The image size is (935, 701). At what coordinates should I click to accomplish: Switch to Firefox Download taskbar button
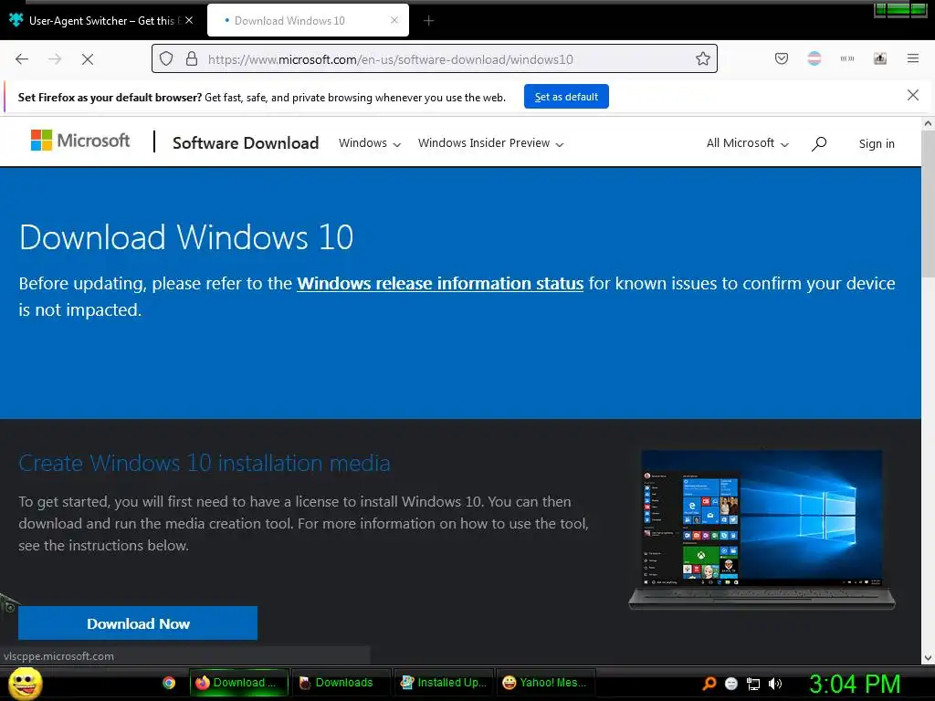tap(238, 683)
